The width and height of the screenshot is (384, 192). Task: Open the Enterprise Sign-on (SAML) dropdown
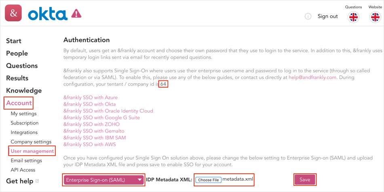(103, 180)
